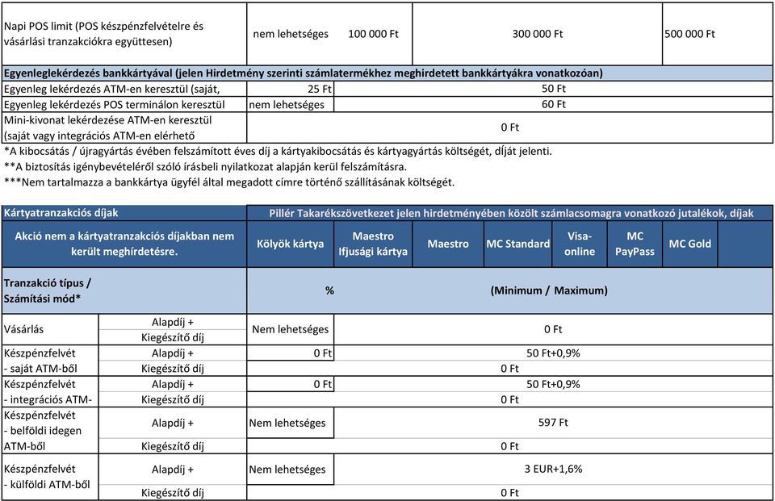Click Kiegészítő díj '0 Ft' for külföldi ATM
The height and width of the screenshot is (501, 775).
(x=509, y=493)
